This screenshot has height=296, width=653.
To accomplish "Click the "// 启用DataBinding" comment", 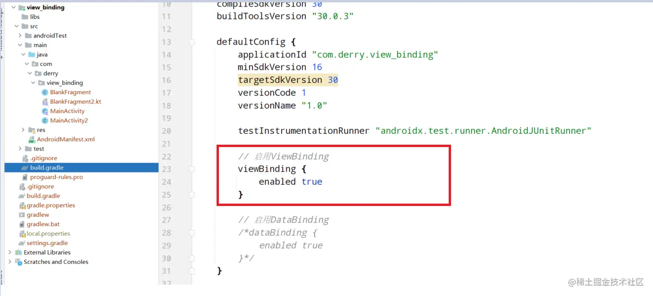I will pyautogui.click(x=284, y=220).
